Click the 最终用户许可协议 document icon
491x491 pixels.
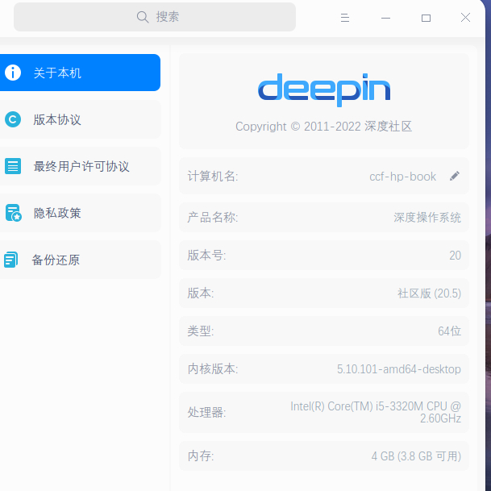tap(13, 166)
